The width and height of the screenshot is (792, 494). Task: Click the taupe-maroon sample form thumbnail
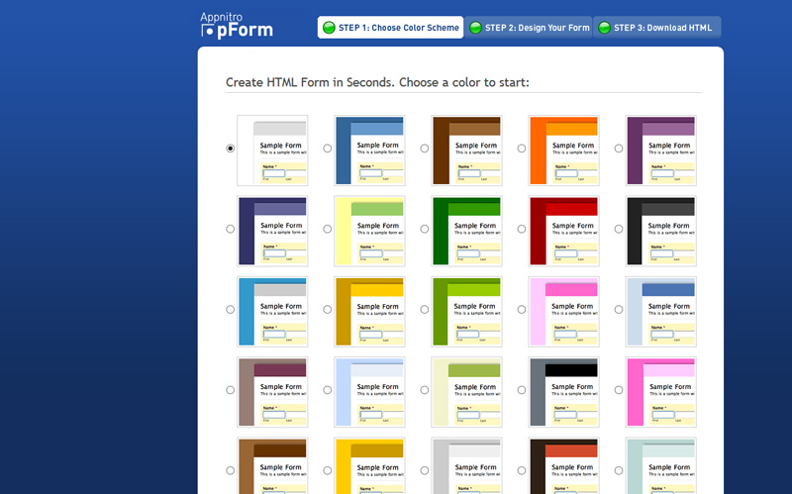tap(272, 392)
